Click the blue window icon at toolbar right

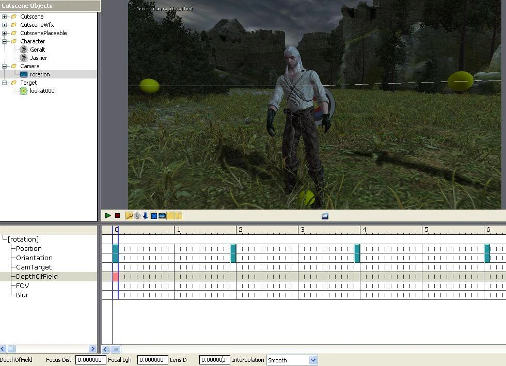(325, 216)
